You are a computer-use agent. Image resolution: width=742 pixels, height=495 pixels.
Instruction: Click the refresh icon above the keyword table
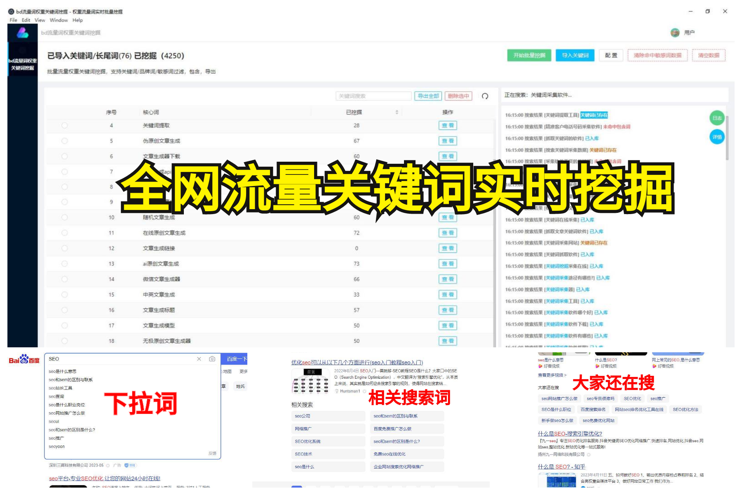[485, 96]
